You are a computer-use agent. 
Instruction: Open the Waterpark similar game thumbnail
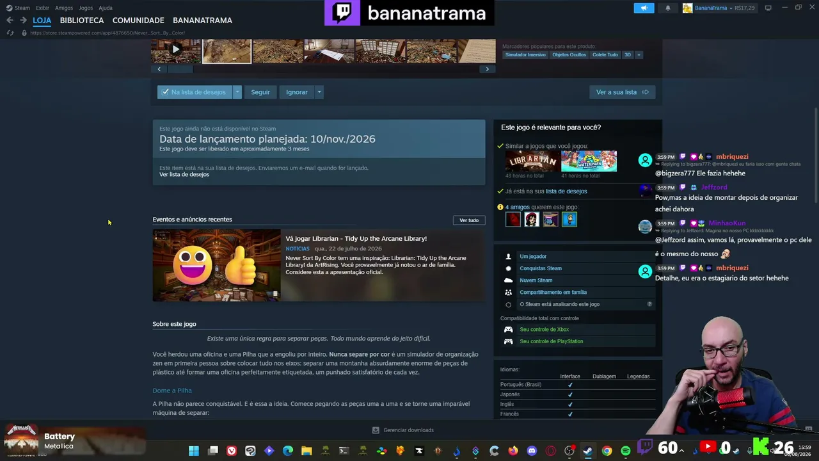click(x=589, y=161)
